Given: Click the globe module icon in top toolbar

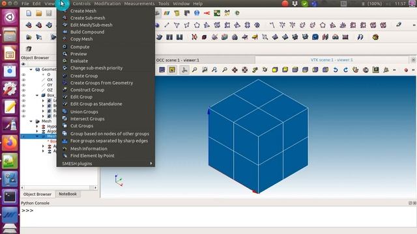Looking at the screenshot, I should [197, 13].
